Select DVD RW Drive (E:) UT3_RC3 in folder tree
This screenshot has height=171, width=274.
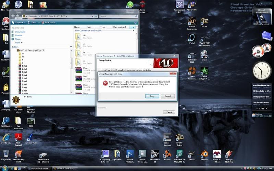point(30,50)
